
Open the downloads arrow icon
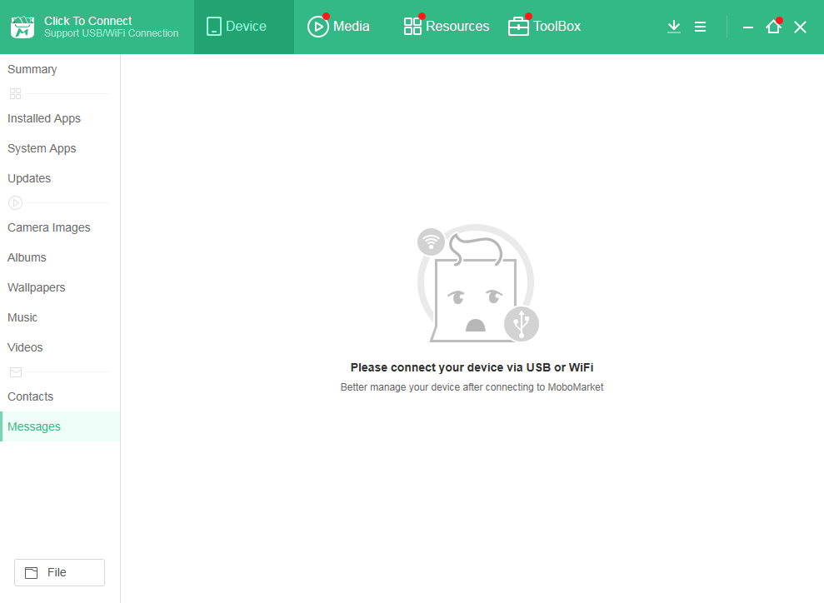click(674, 27)
